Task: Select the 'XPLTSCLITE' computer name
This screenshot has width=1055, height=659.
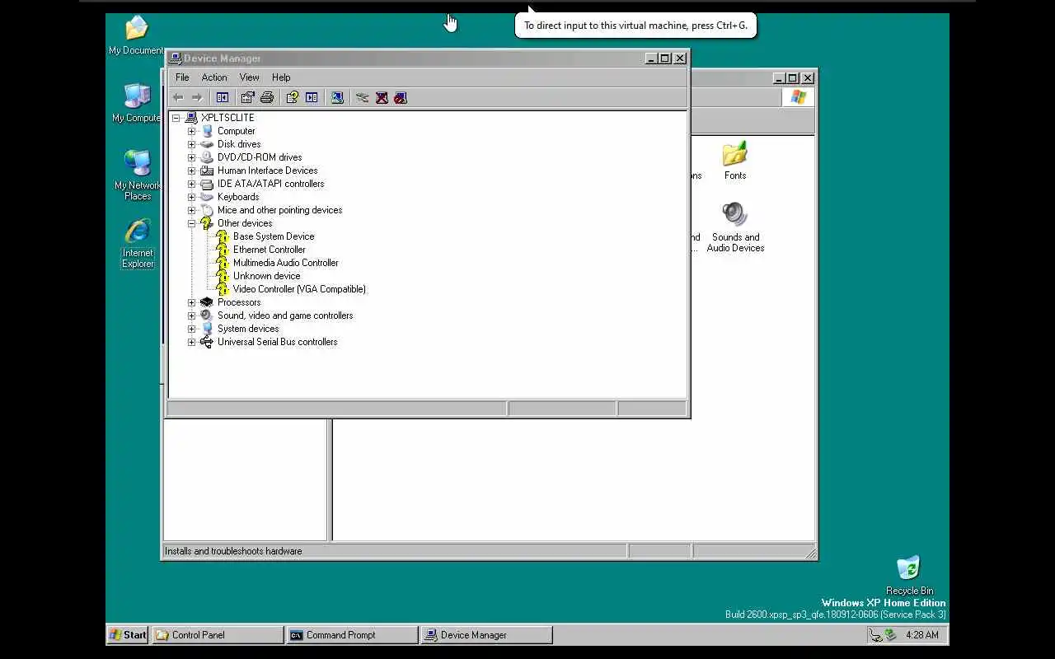Action: click(x=227, y=118)
